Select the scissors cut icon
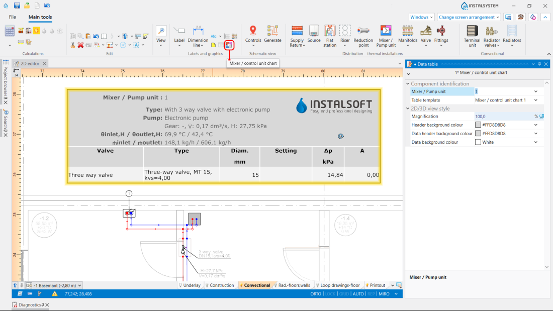 point(73,45)
